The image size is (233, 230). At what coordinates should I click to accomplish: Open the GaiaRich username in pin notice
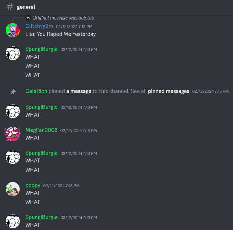[36, 91]
